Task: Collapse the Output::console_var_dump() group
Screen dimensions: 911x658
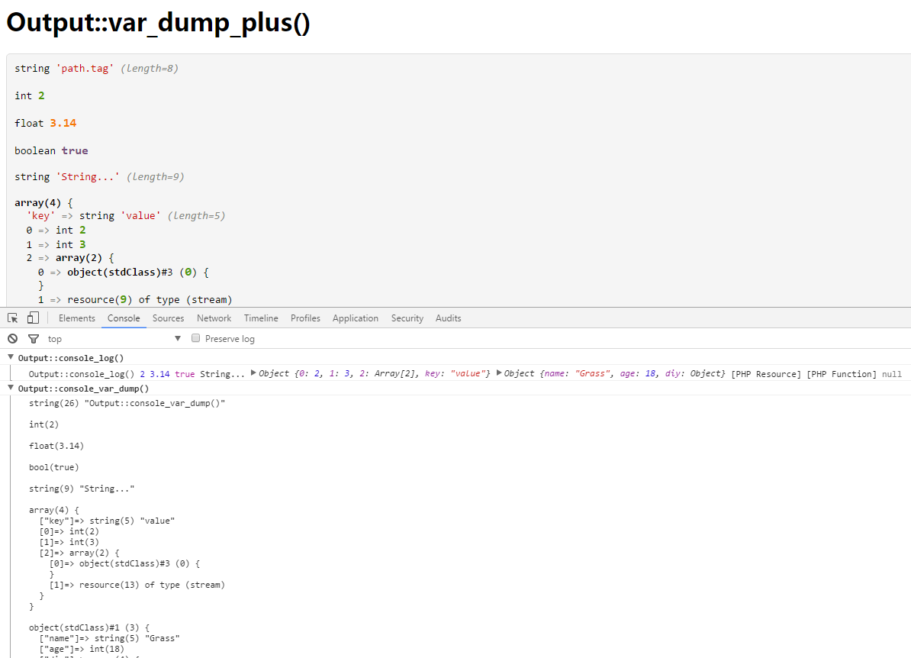Action: pyautogui.click(x=11, y=388)
